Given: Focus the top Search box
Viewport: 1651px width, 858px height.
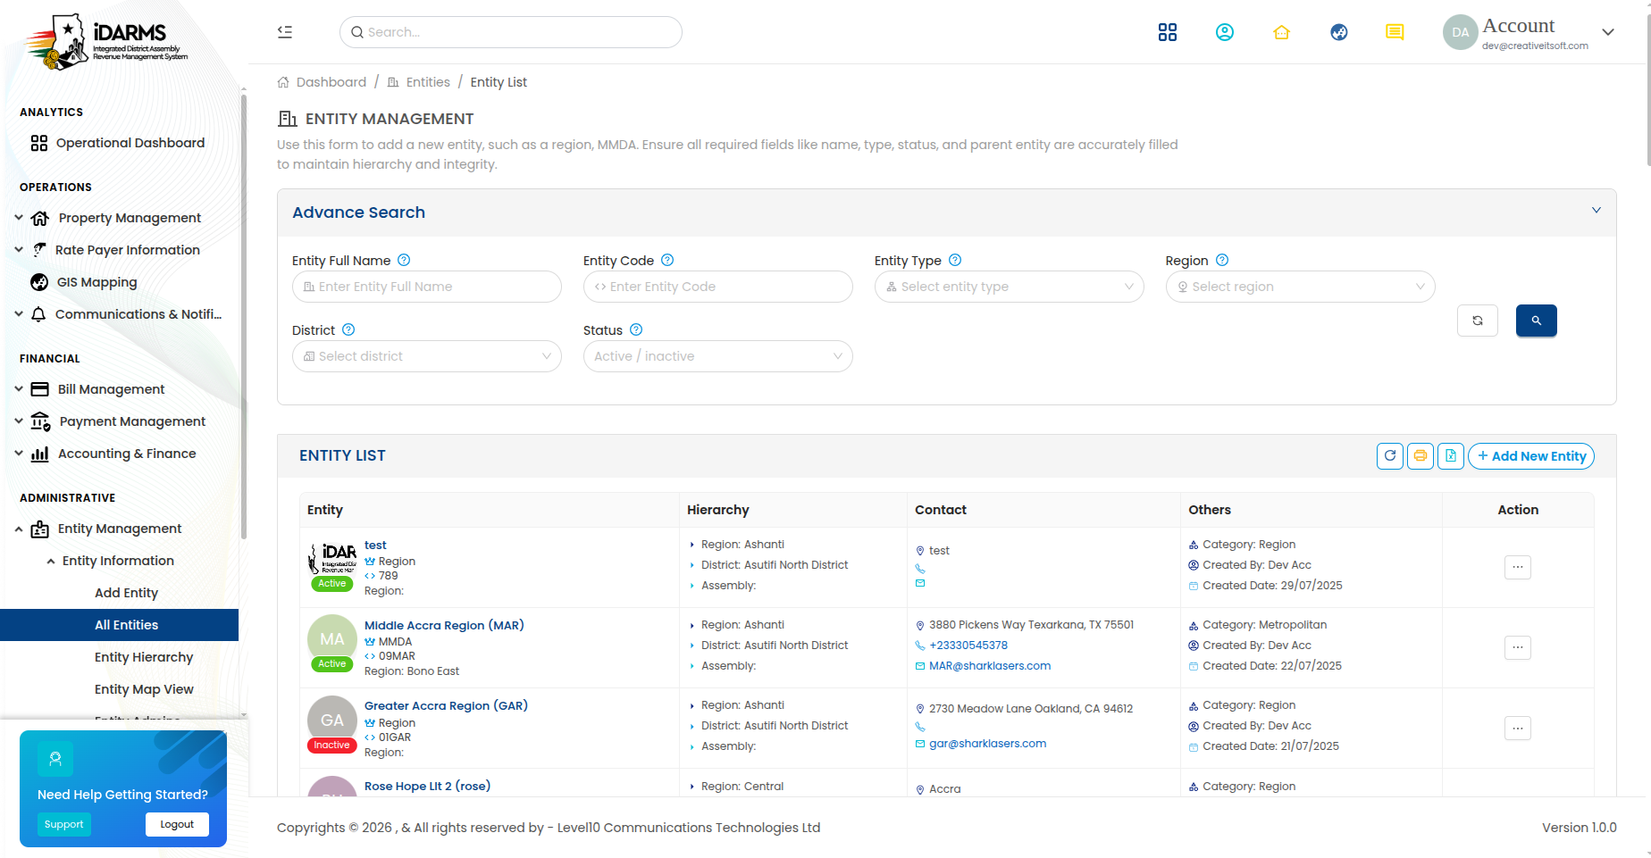Looking at the screenshot, I should coord(511,32).
